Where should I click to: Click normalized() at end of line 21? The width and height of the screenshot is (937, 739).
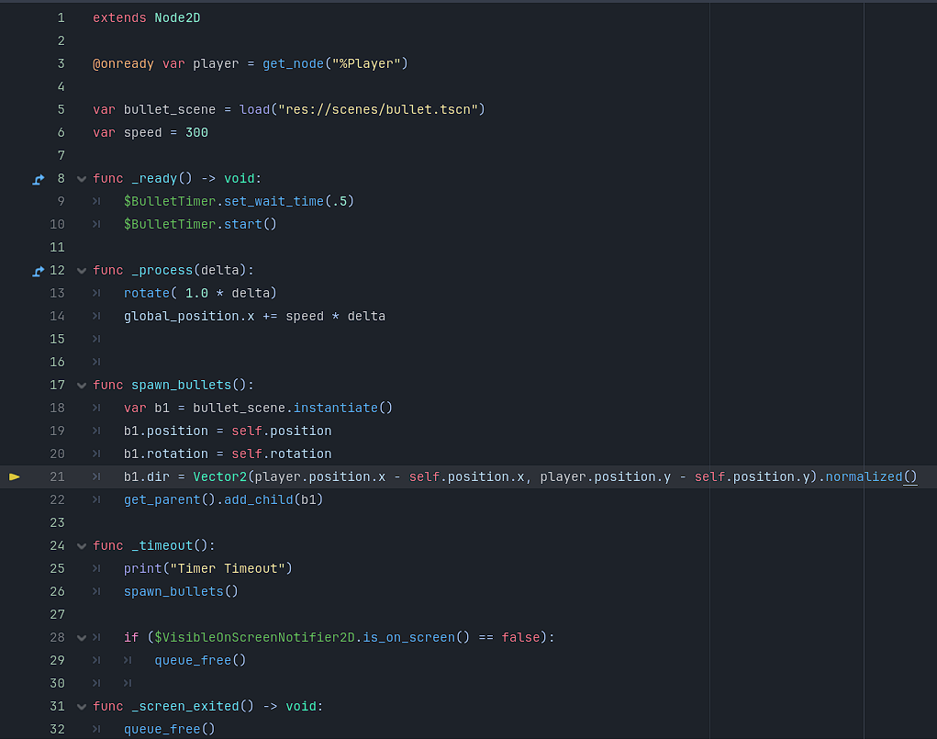pos(871,476)
